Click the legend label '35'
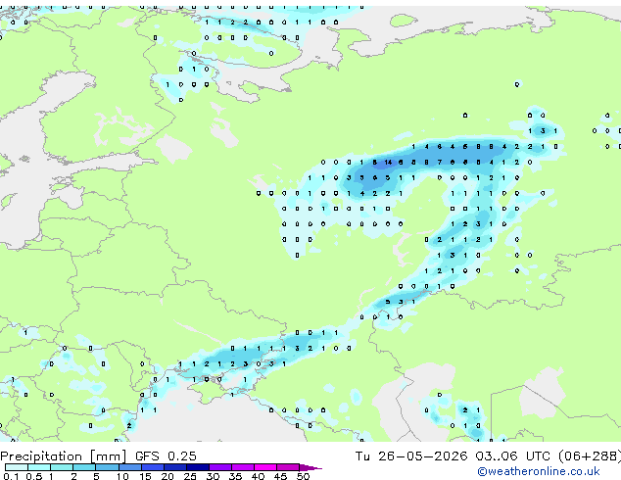This screenshot has height=480, width=621. [x=235, y=476]
